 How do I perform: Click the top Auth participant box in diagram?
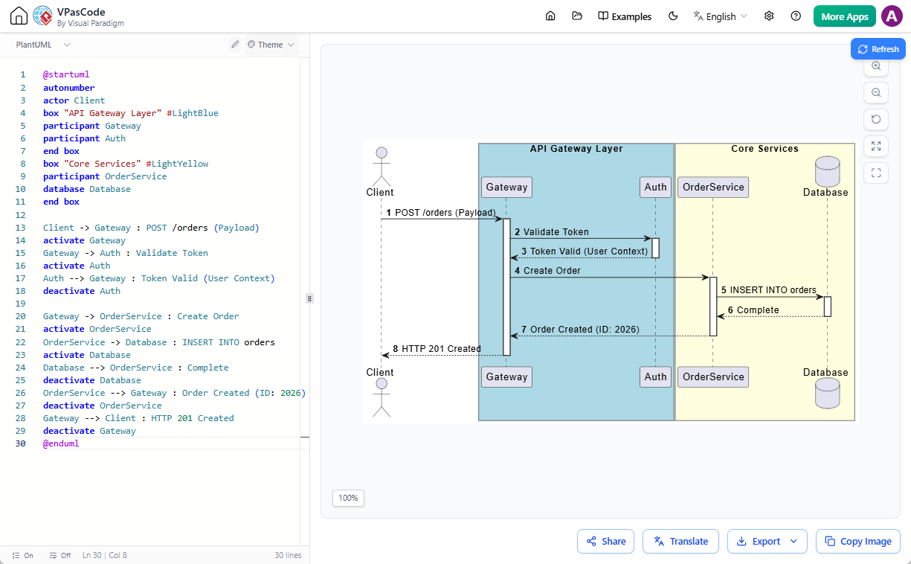(x=655, y=187)
